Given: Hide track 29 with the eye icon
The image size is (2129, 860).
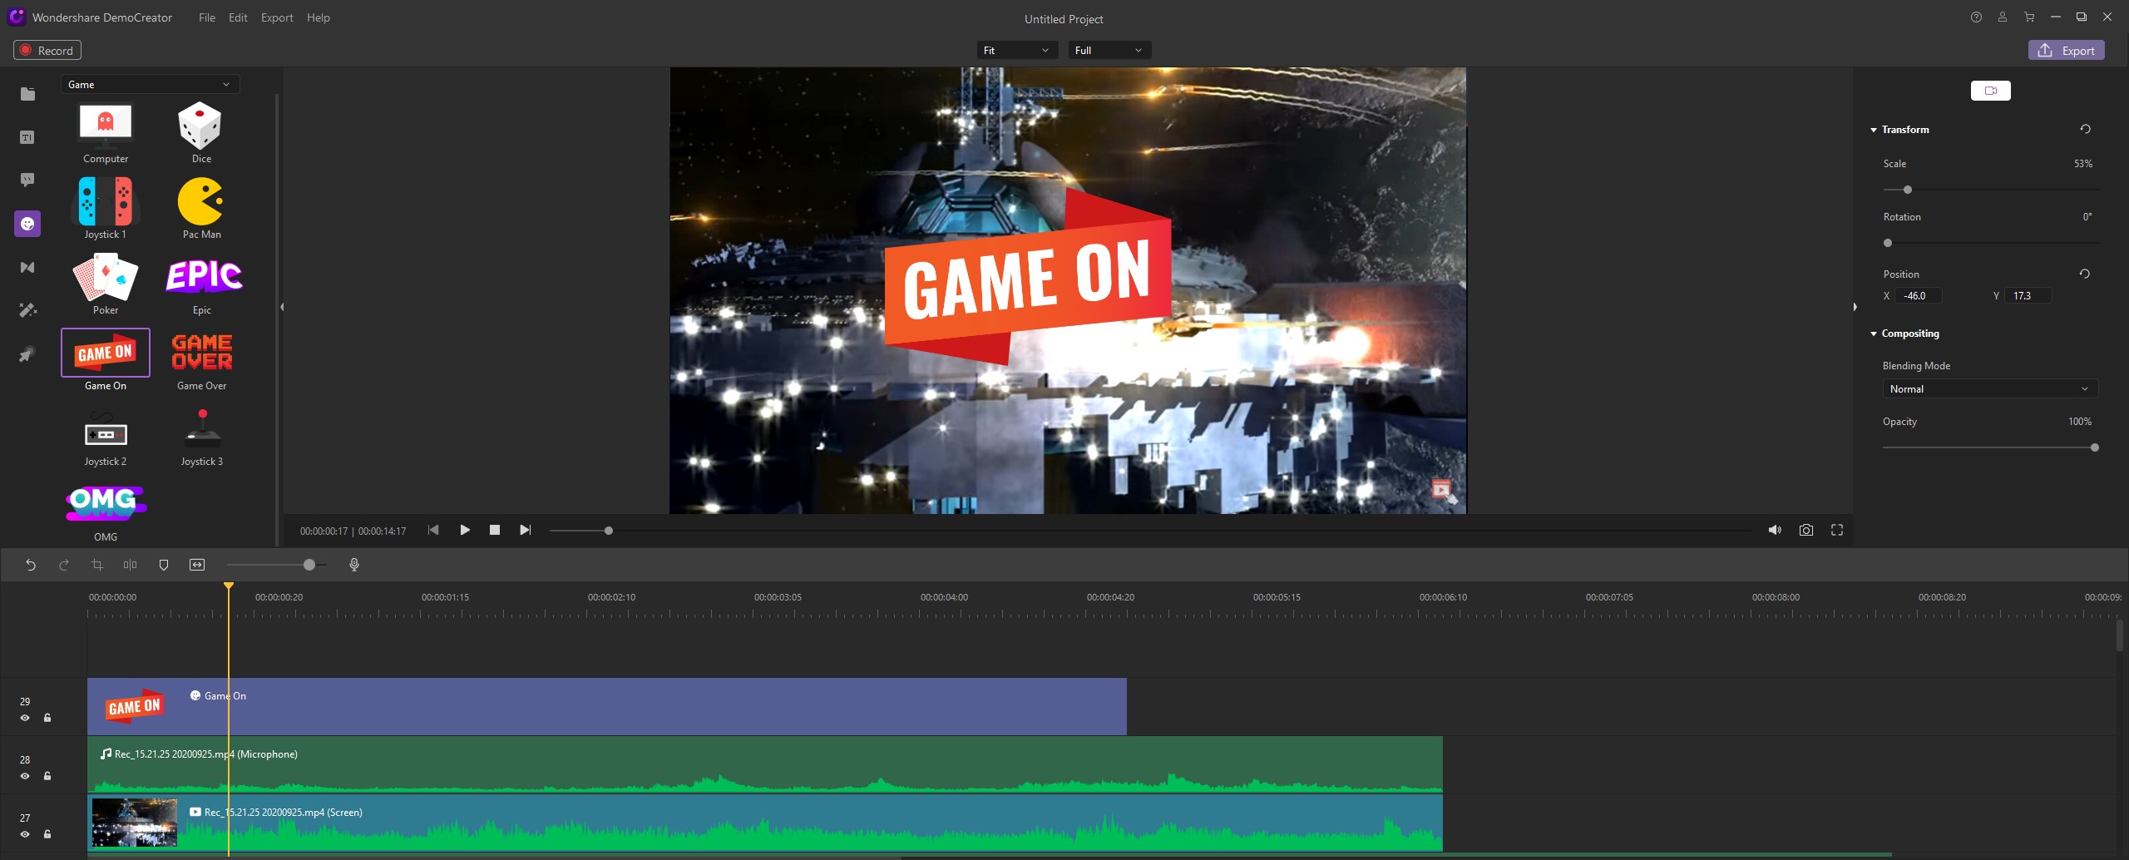Looking at the screenshot, I should 25,718.
